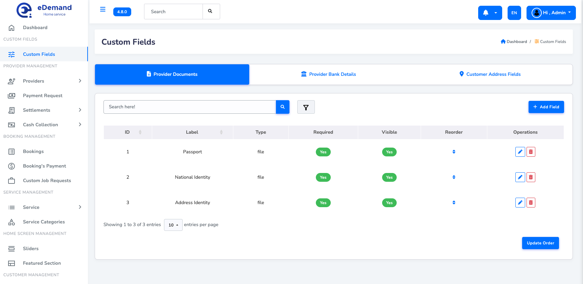
Task: Click the Custom Job Requests briefcase icon
Action: [11, 180]
